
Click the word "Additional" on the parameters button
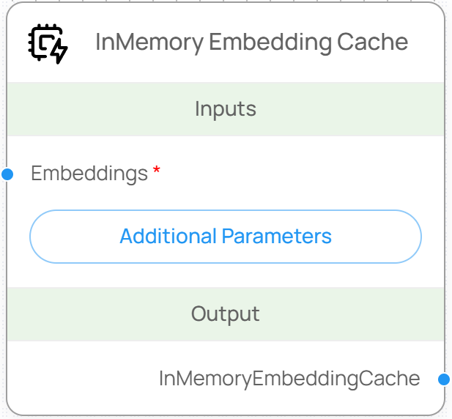(x=168, y=237)
